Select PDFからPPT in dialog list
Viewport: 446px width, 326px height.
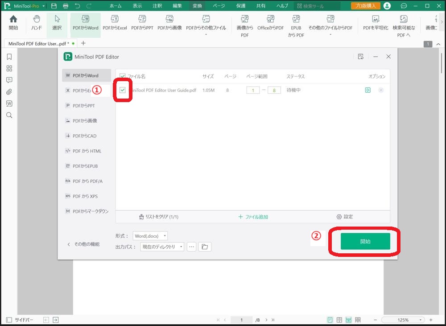click(87, 106)
